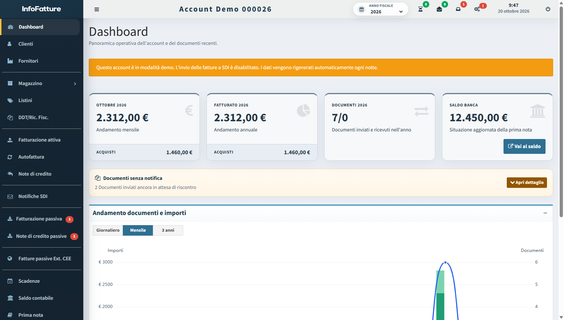Expand details with Apri dettaglio
The image size is (564, 320).
click(527, 182)
